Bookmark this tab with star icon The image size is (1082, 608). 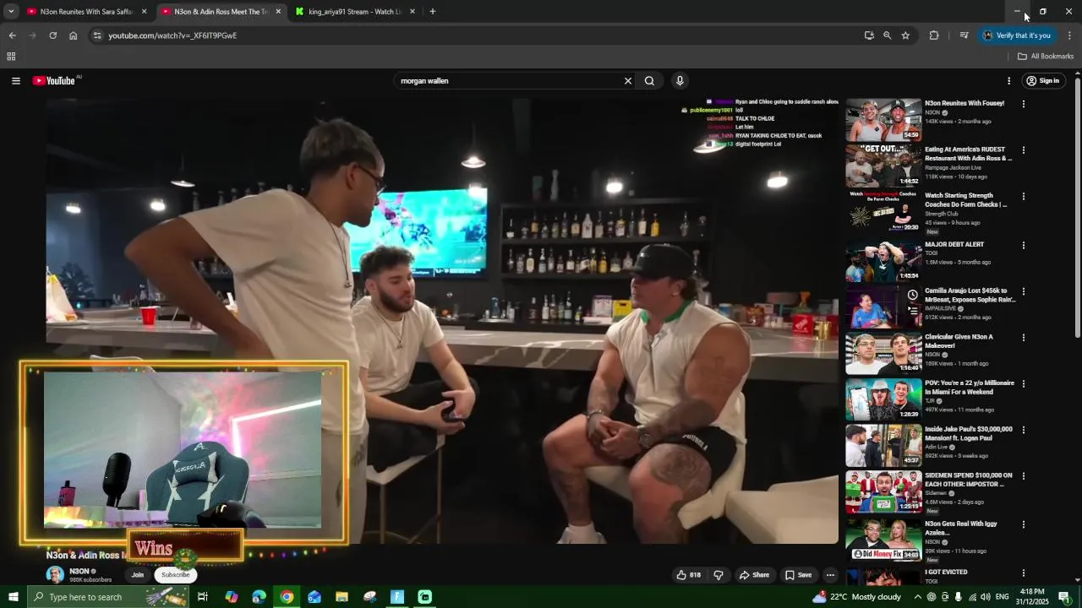click(905, 35)
